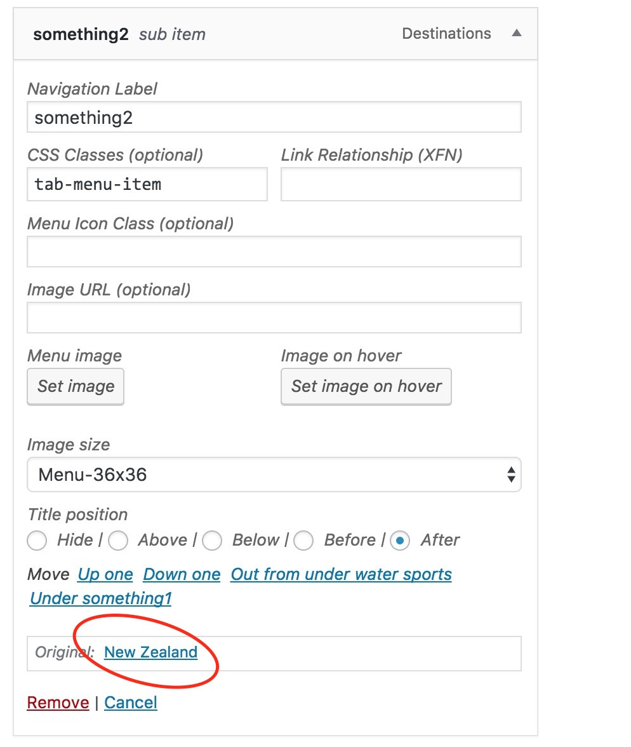Select the Above title position radio
The height and width of the screenshot is (747, 631).
[x=118, y=541]
